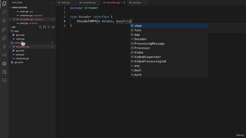This screenshot has width=246, height=138.
Task: Collapse the streamer folder
Action: pos(18,43)
